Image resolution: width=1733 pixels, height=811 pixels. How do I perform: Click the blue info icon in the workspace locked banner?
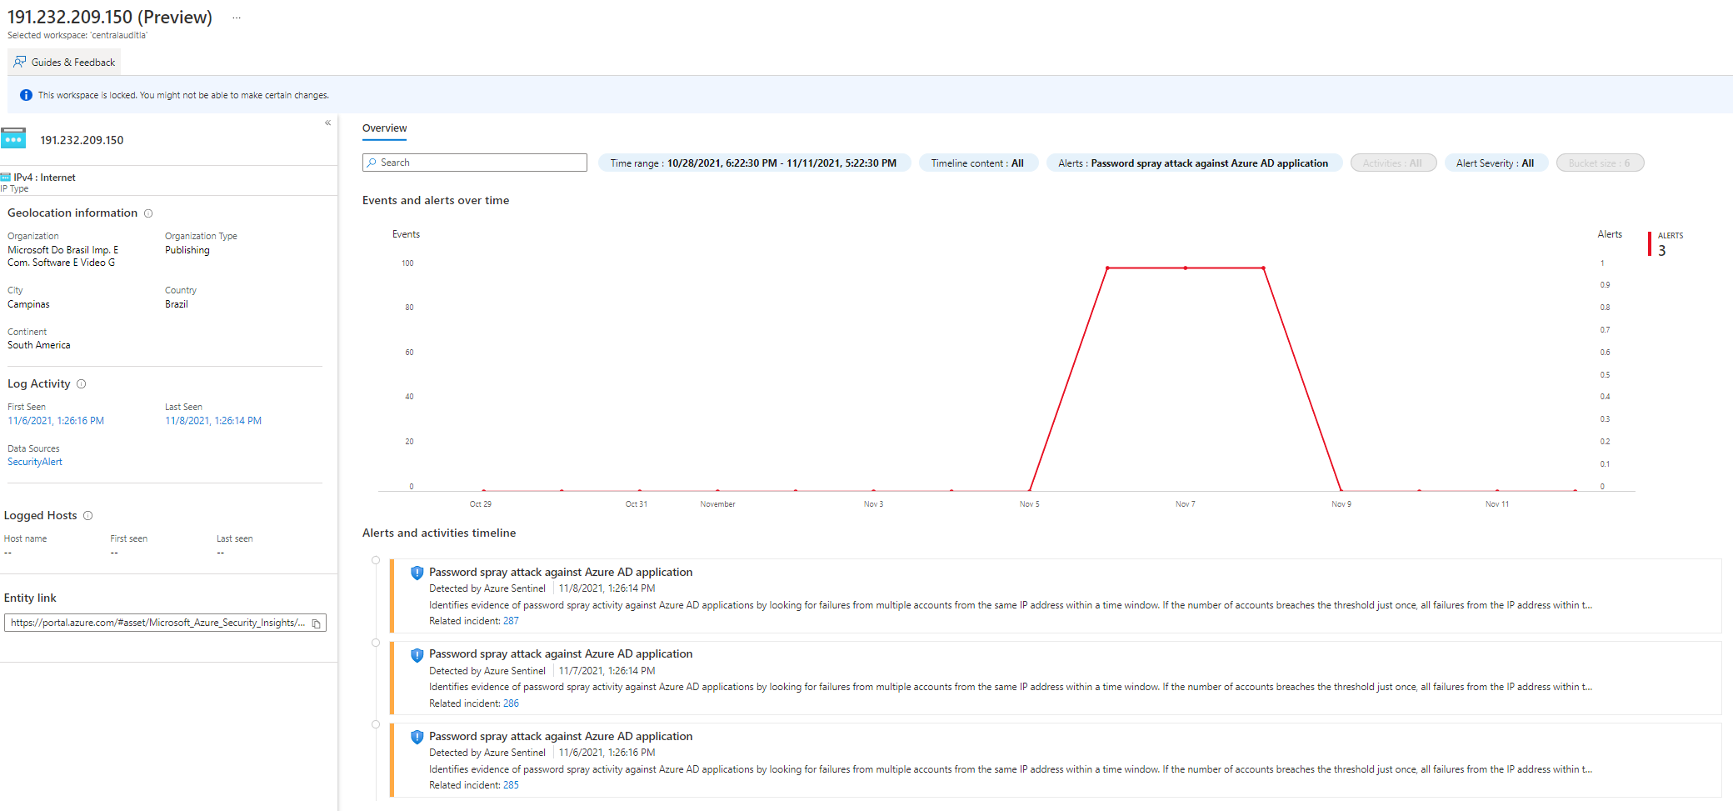[26, 95]
